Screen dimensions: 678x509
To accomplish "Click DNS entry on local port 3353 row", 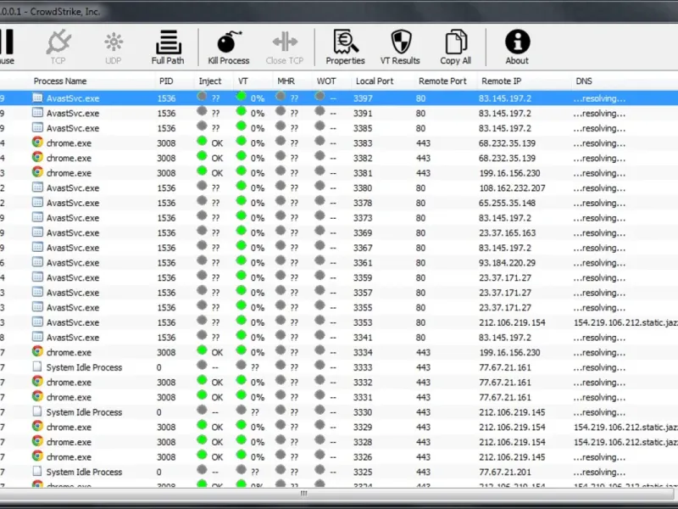I will pyautogui.click(x=625, y=322).
